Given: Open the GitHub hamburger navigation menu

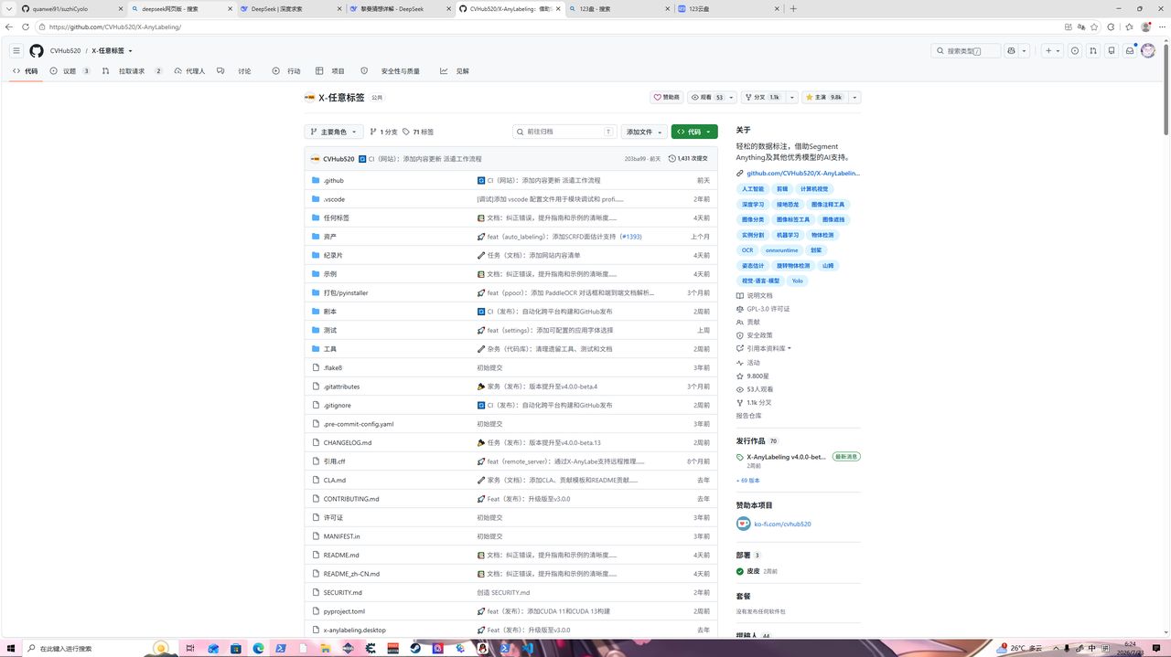Looking at the screenshot, I should point(16,51).
